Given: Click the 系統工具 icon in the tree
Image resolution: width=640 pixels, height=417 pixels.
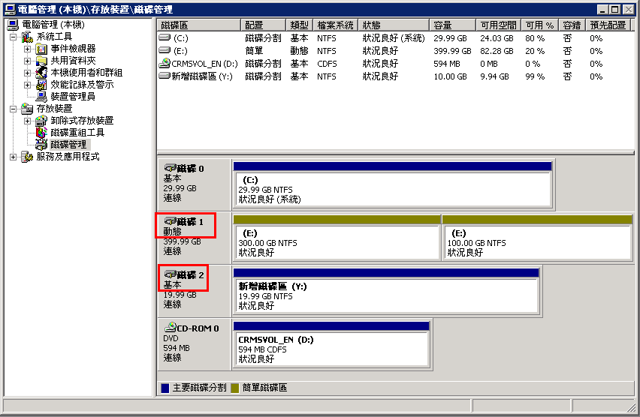Looking at the screenshot, I should 27,37.
